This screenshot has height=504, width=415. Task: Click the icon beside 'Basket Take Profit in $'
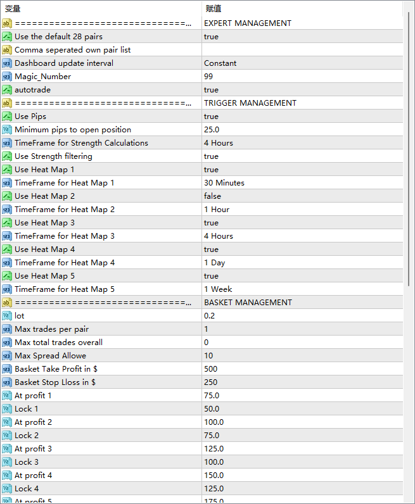7,369
